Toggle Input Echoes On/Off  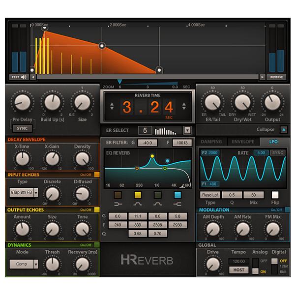click(97, 175)
